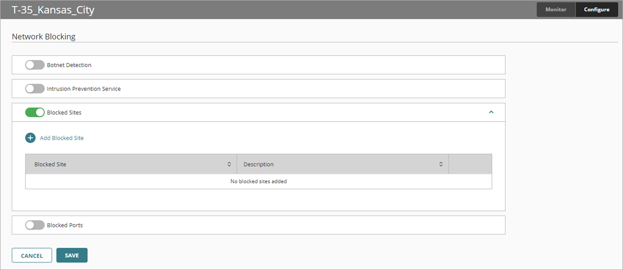Screen dimensions: 623x270
Task: Click the Blocked Ports label
Action: 65,225
